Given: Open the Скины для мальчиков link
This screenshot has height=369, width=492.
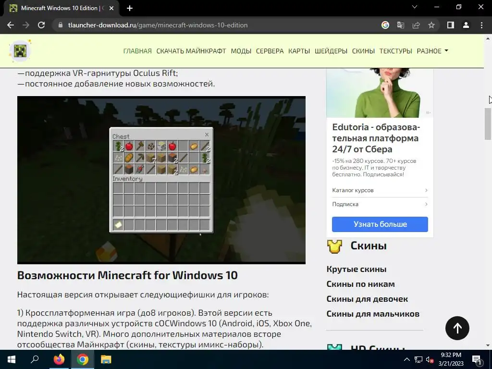Looking at the screenshot, I should (373, 314).
